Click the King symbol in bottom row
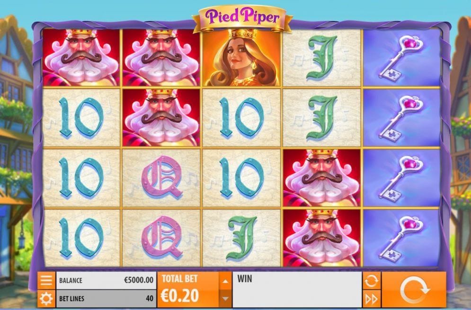Viewport: 471px width, 310px height. 322,238
